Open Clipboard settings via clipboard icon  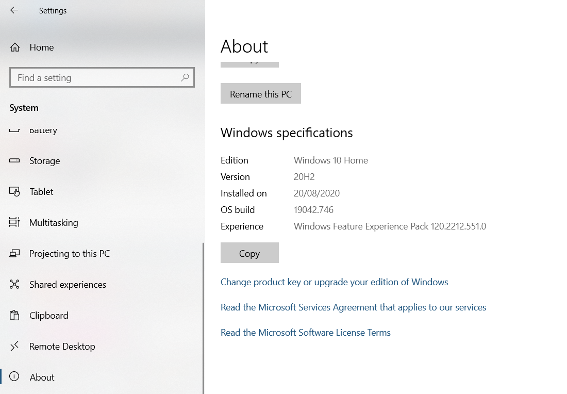(14, 315)
